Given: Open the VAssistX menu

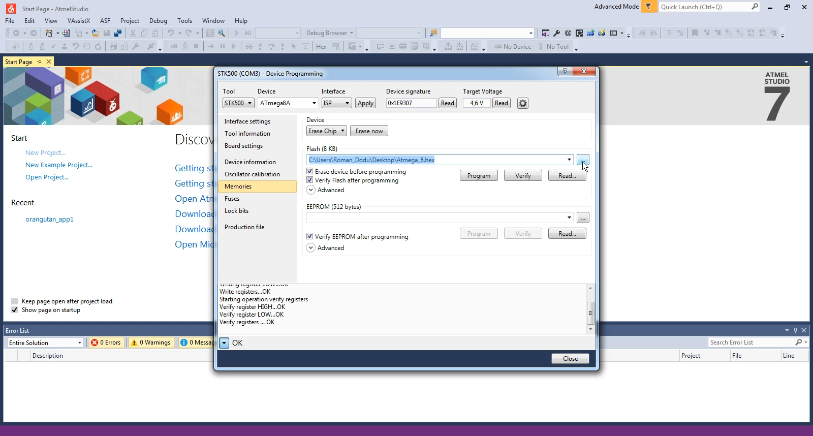Looking at the screenshot, I should 79,21.
